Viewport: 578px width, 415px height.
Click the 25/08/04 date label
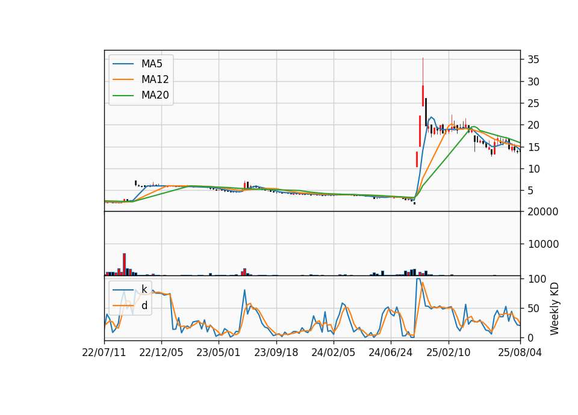[520, 352]
